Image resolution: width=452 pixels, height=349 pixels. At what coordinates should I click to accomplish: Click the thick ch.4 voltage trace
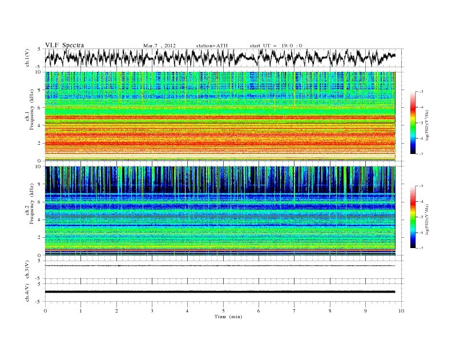pyautogui.click(x=220, y=292)
